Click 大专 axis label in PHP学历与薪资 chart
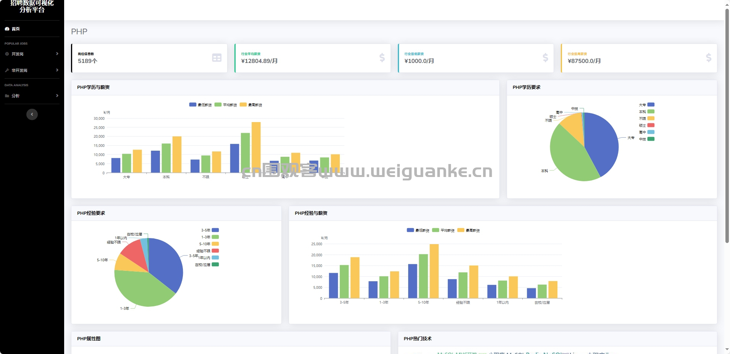The height and width of the screenshot is (354, 730). tap(126, 177)
